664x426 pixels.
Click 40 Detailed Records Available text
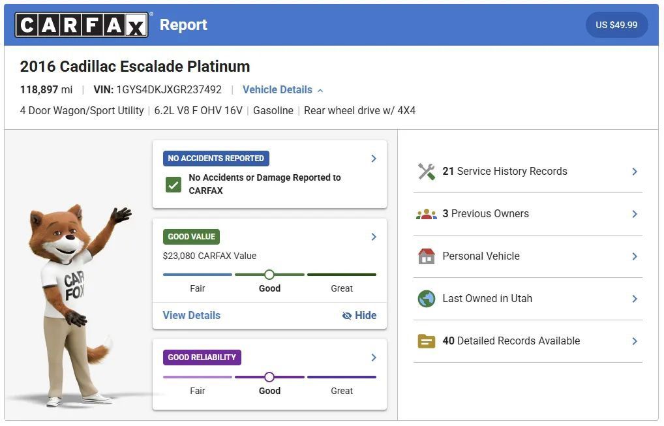point(511,341)
